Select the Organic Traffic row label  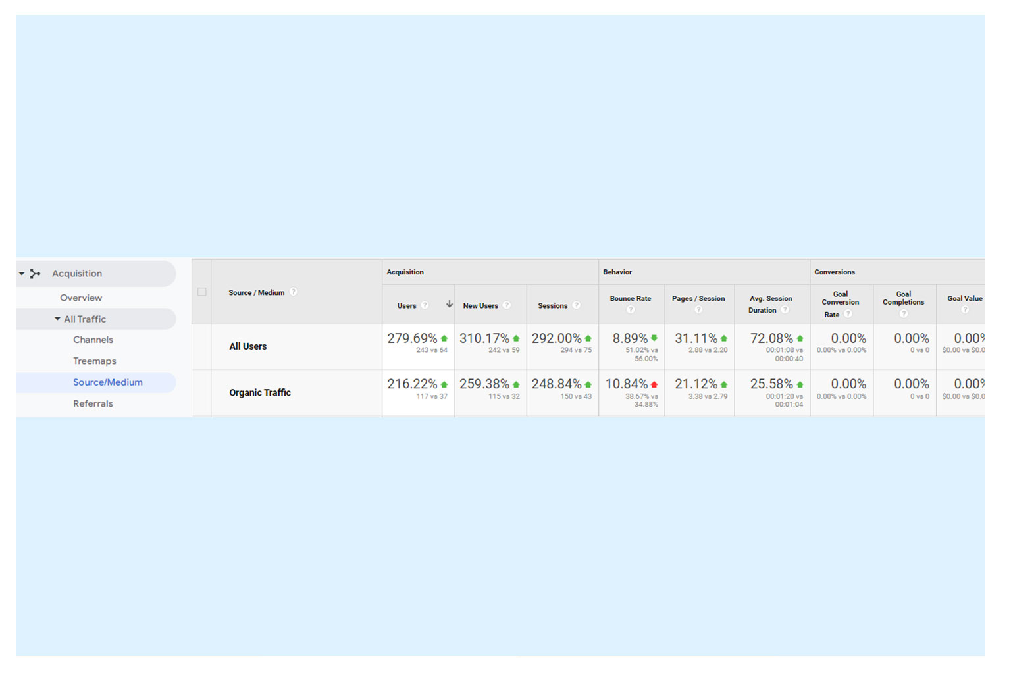(x=260, y=392)
